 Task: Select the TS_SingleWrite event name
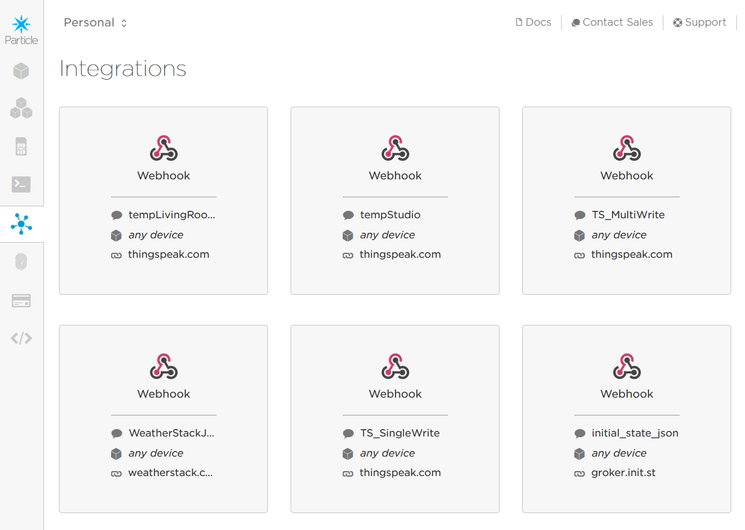coord(400,433)
